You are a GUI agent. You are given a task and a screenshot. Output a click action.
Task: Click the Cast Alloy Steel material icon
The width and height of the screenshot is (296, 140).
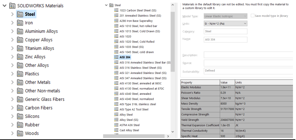click(117, 130)
